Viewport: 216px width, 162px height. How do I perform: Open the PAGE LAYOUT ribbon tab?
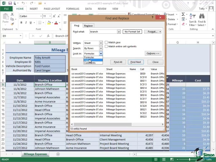52,9
